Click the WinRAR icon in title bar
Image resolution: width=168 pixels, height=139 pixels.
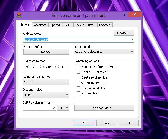click(x=19, y=15)
